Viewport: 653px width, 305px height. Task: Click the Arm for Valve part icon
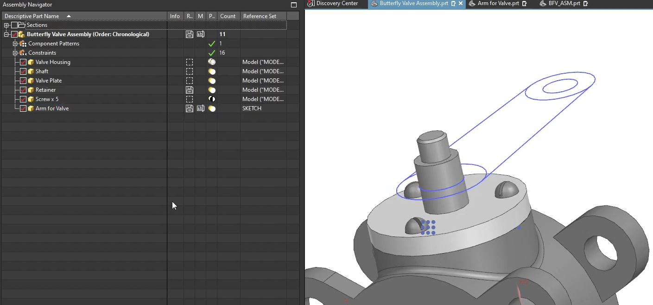[31, 108]
